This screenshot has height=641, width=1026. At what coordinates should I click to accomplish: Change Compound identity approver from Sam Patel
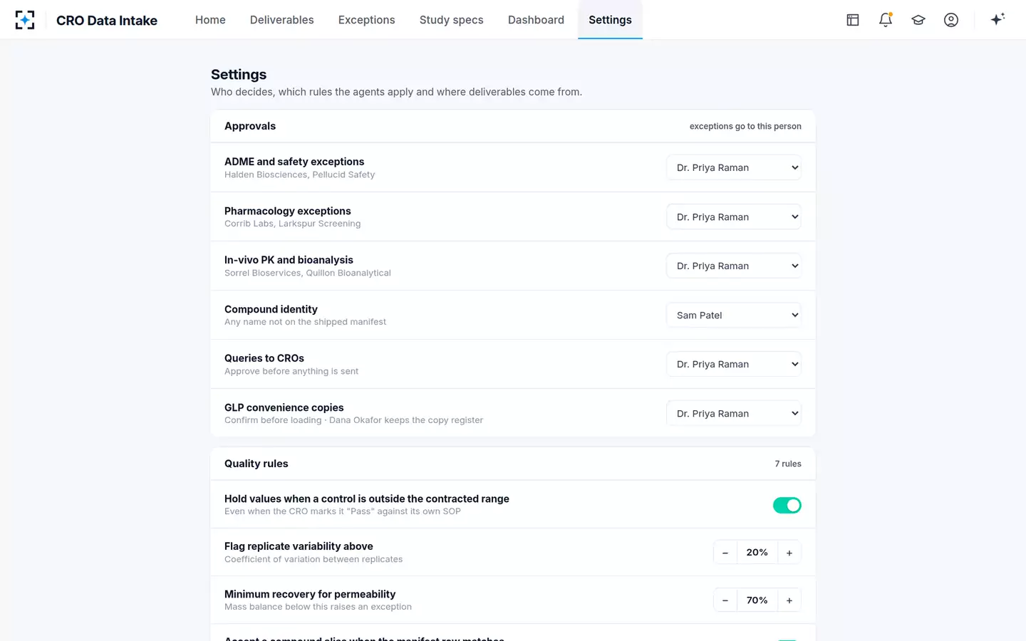point(734,315)
